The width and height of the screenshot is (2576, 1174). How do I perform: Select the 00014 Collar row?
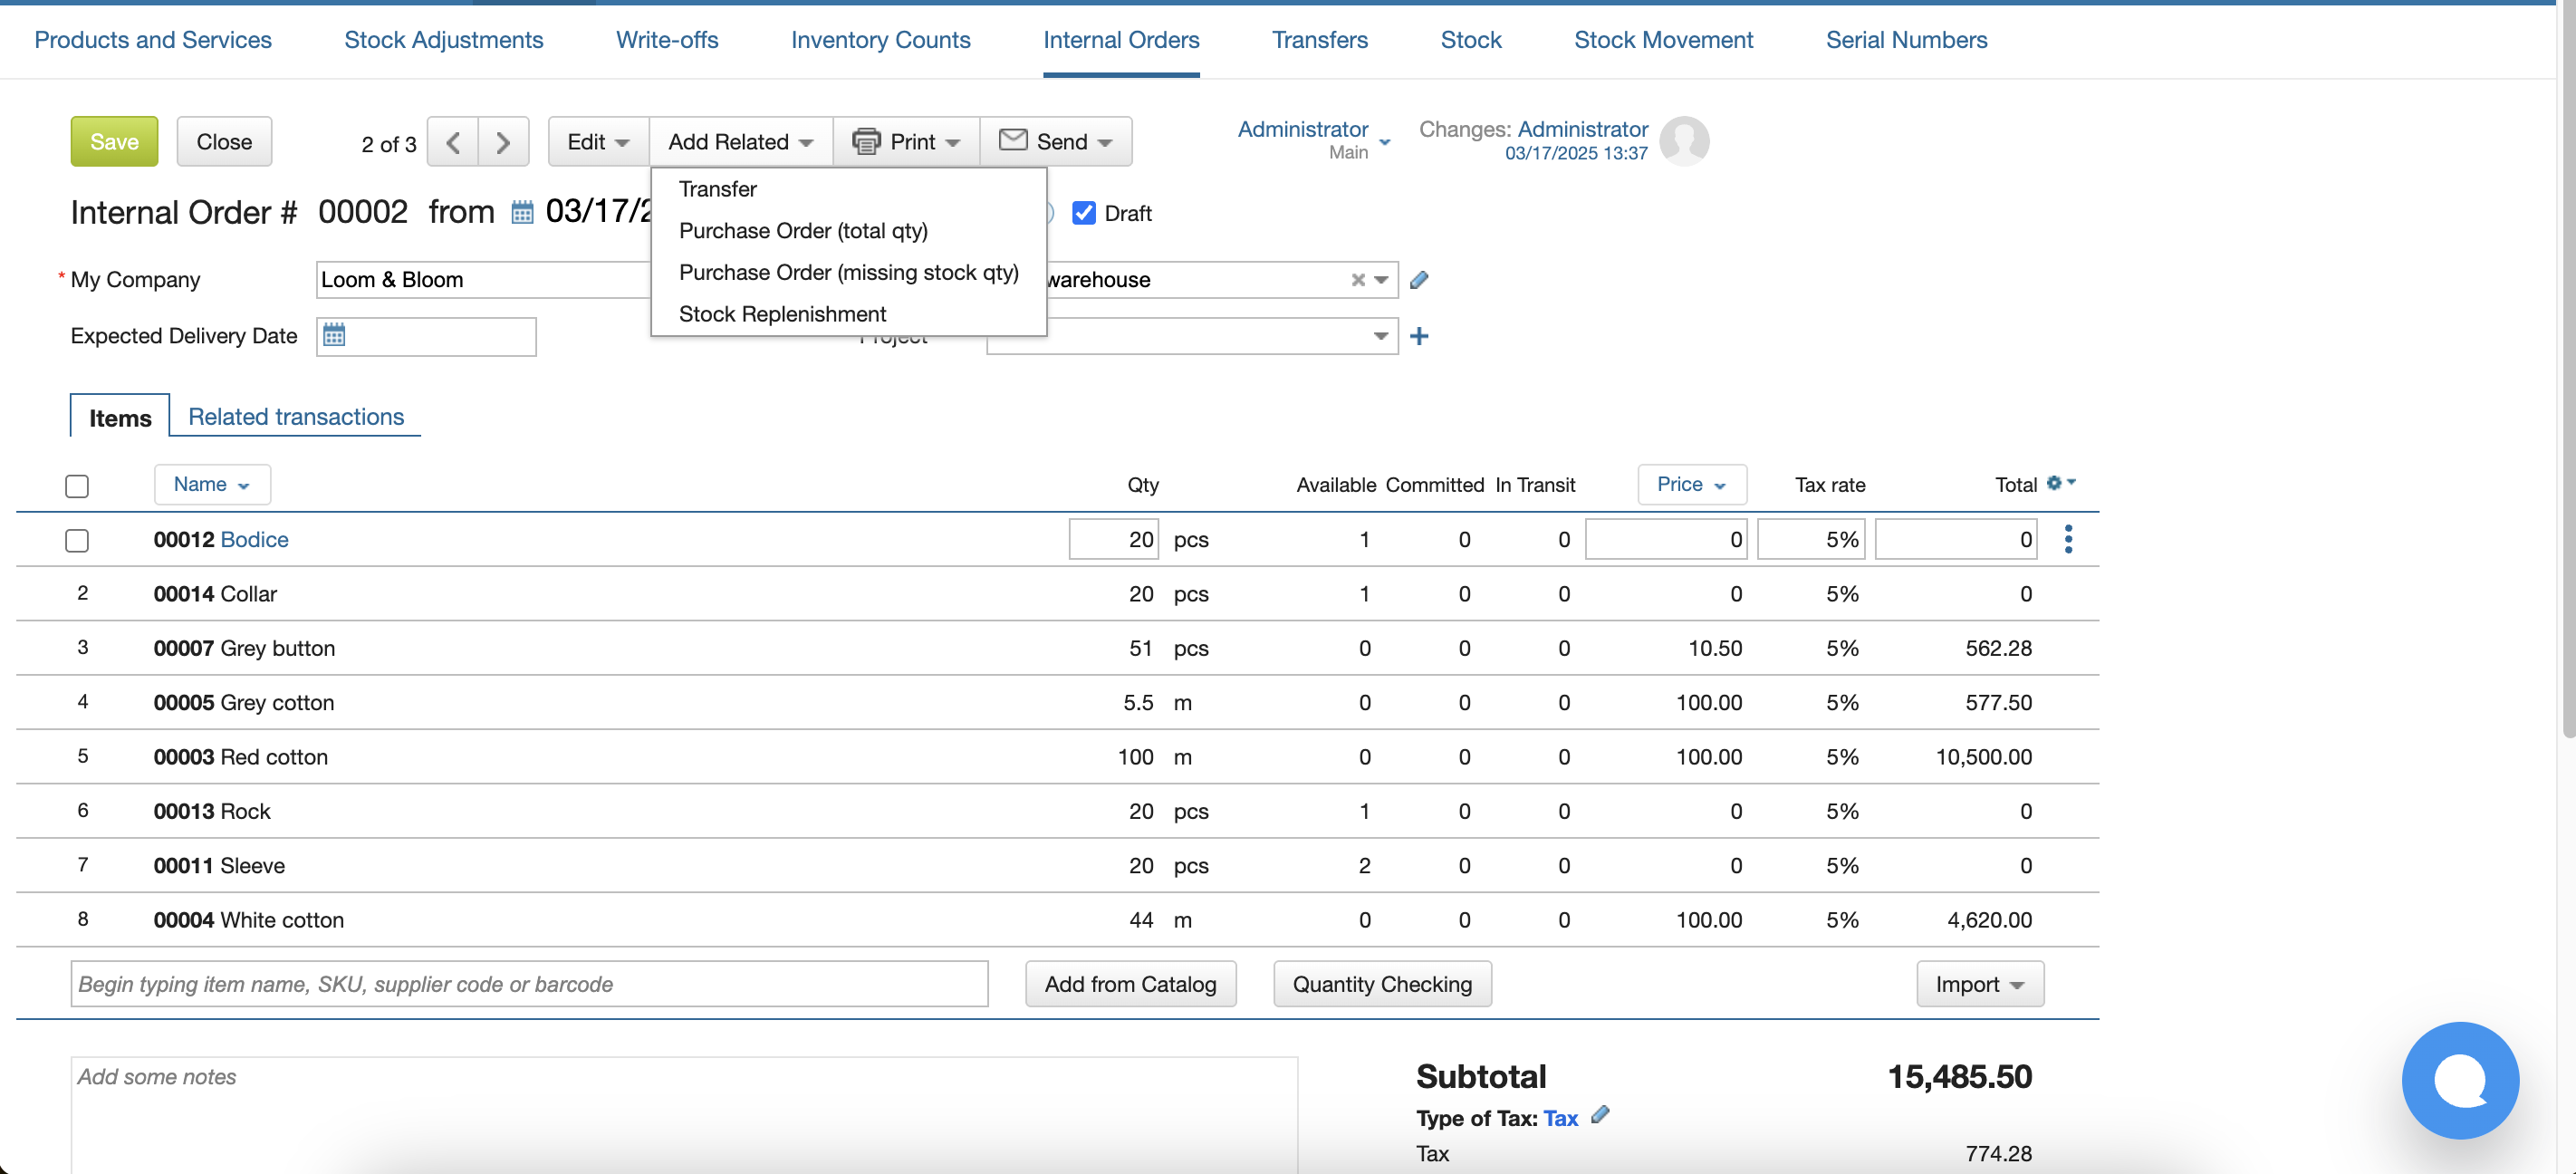tap(1057, 594)
